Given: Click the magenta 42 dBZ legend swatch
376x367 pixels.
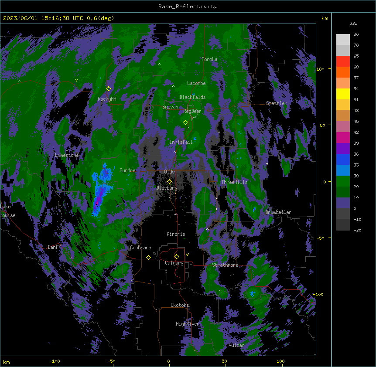Looking at the screenshot, I should click(x=343, y=137).
